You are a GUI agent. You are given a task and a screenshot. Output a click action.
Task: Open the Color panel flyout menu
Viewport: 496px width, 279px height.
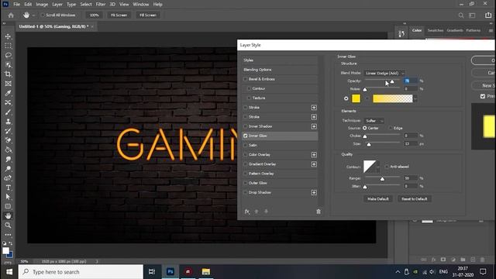(491, 31)
